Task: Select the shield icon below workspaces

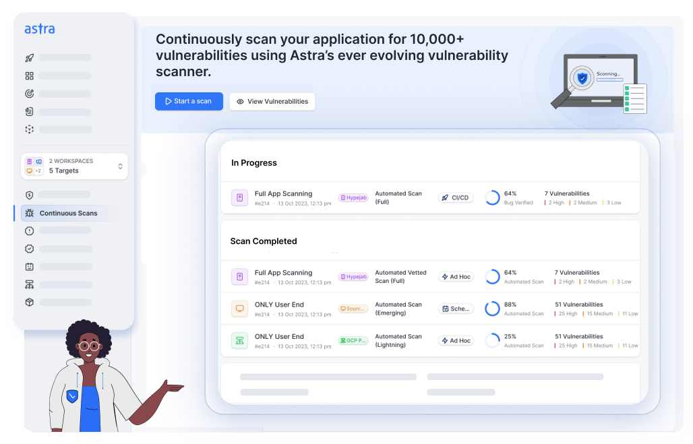Action: [x=29, y=195]
